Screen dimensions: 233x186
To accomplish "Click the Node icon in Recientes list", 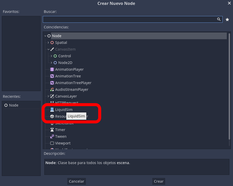I will [x=6, y=105].
